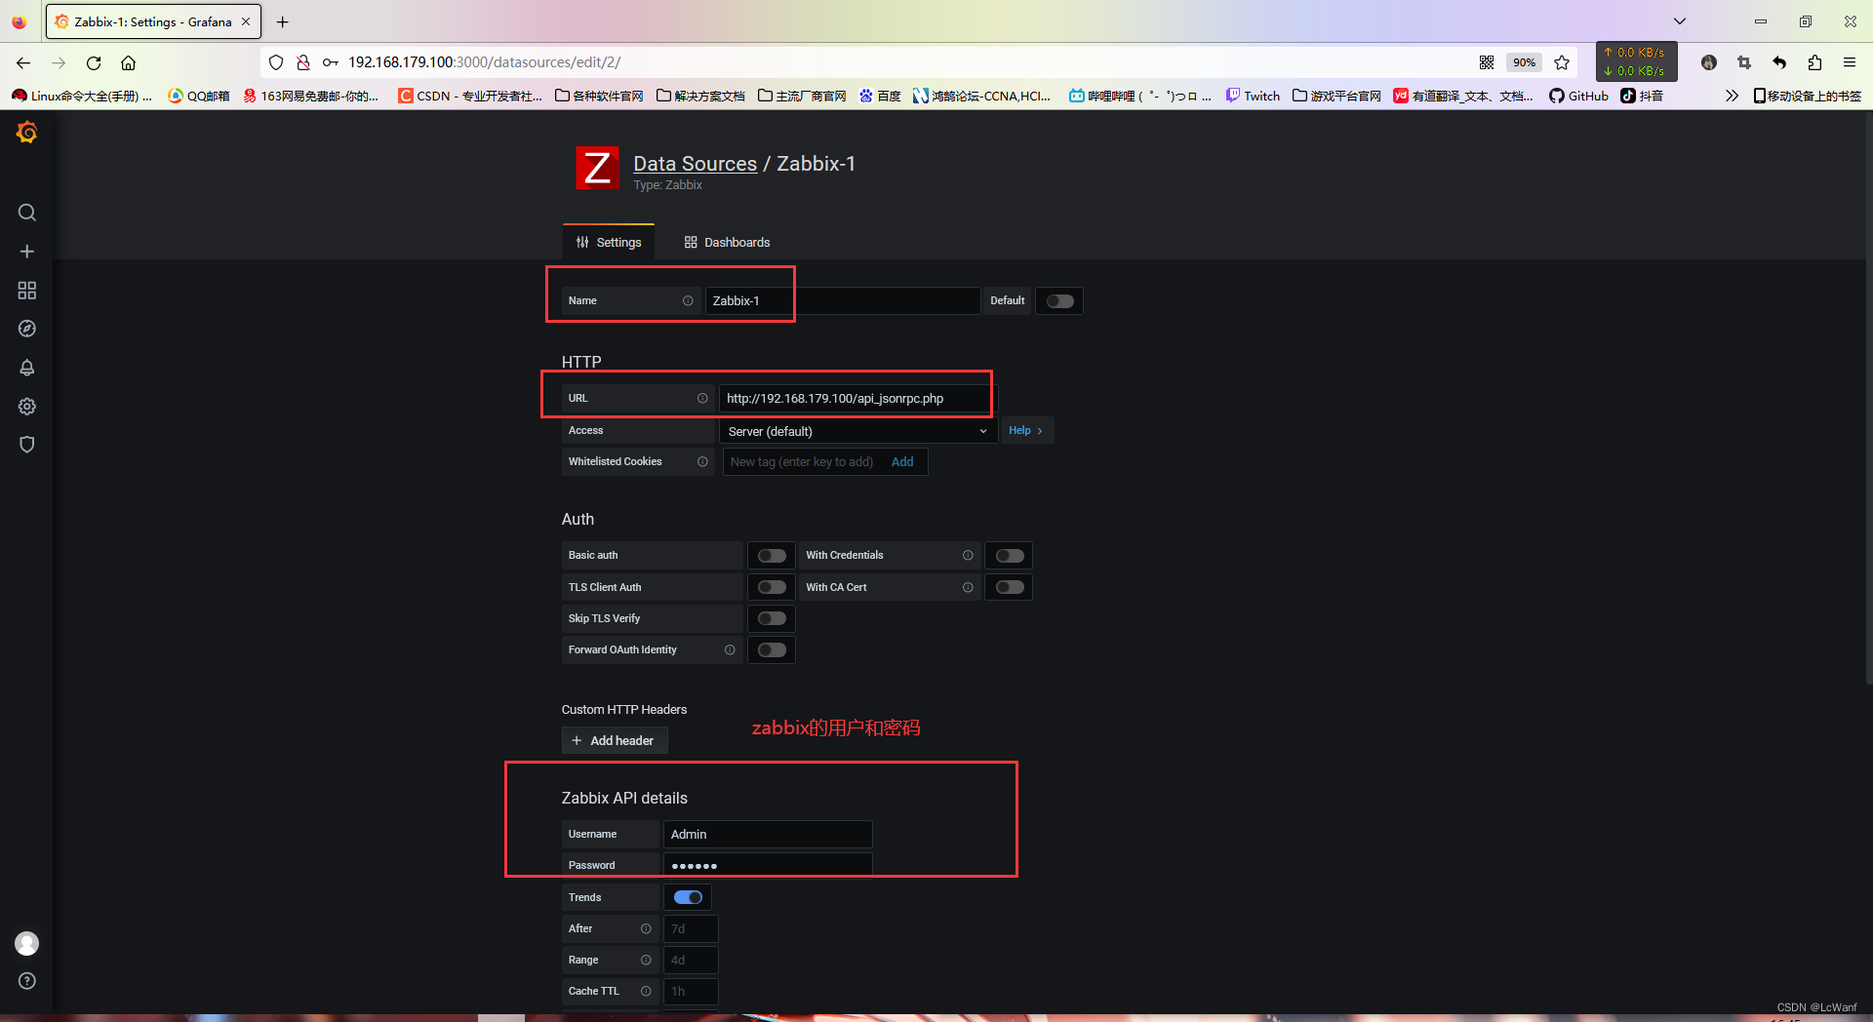Enable the With CA Cert switch
This screenshot has height=1022, width=1873.
1010,587
